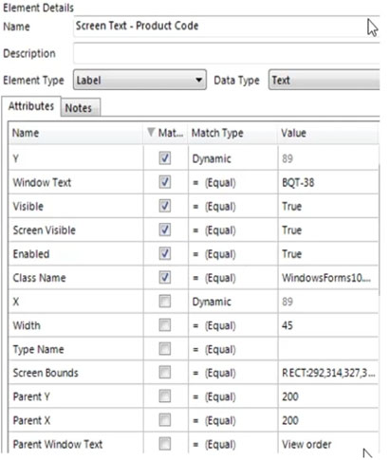This screenshot has width=390, height=460.
Task: Open Match Type cell for Window Text row
Action: [x=232, y=182]
